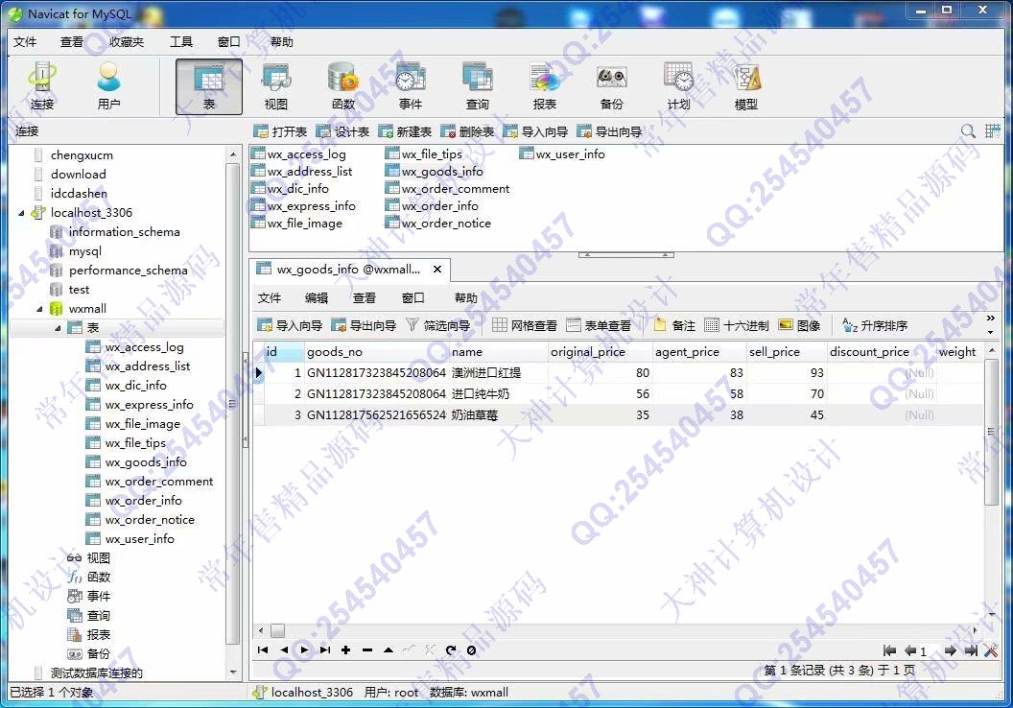Collapse the 表 (Tables) tree node
The width and height of the screenshot is (1013, 708).
coord(58,328)
